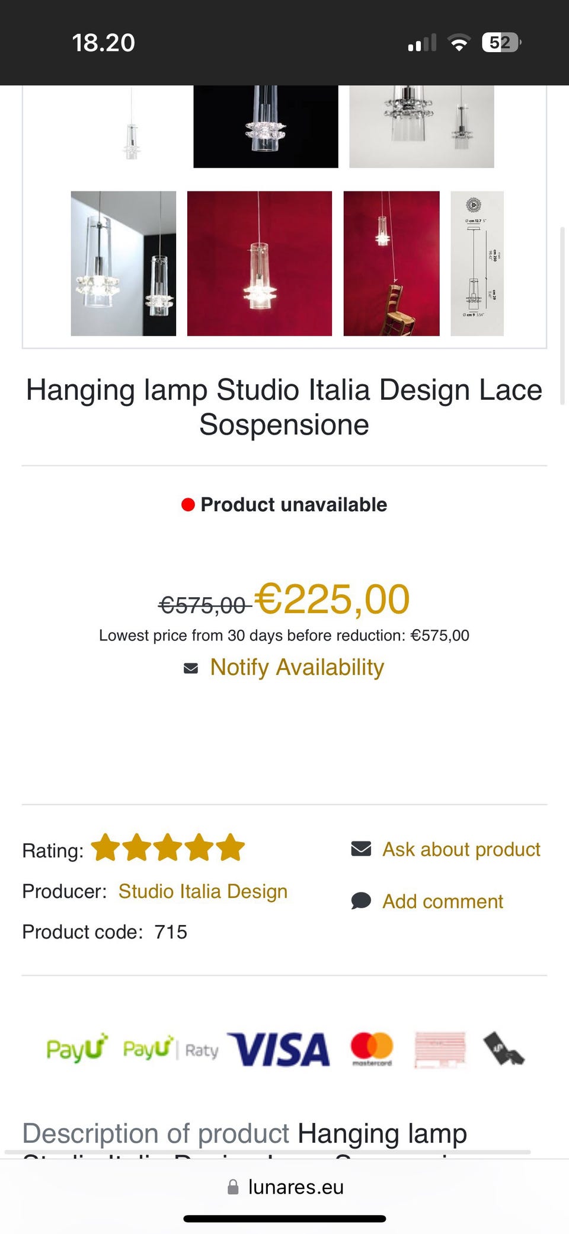This screenshot has height=1234, width=569.
Task: Select the lamp thumbnail on black background
Action: (x=266, y=126)
